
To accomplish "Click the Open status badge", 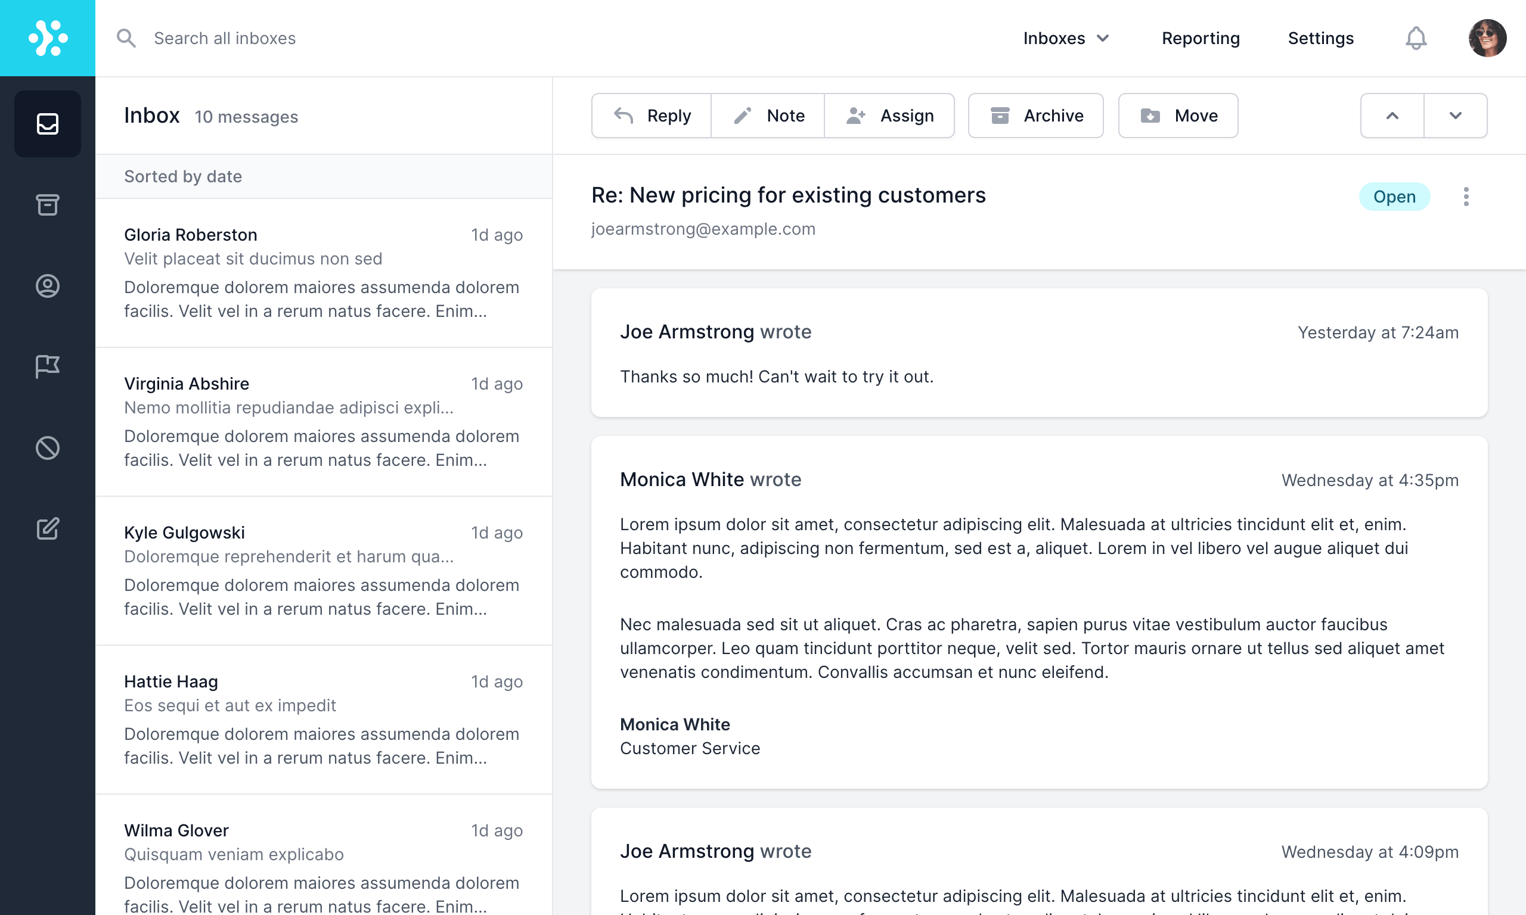I will [1394, 197].
